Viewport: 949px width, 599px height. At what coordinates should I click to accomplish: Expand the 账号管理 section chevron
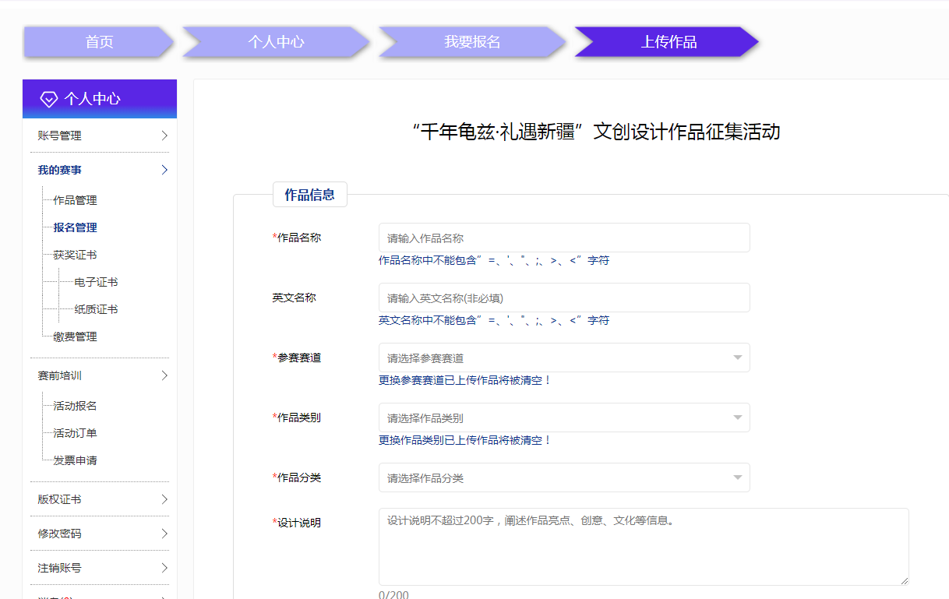click(x=164, y=135)
